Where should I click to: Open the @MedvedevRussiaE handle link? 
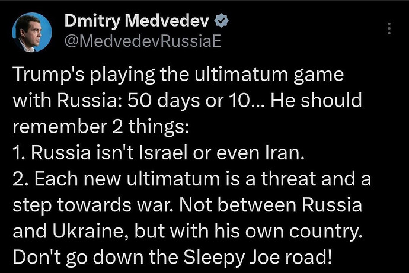[x=143, y=41]
